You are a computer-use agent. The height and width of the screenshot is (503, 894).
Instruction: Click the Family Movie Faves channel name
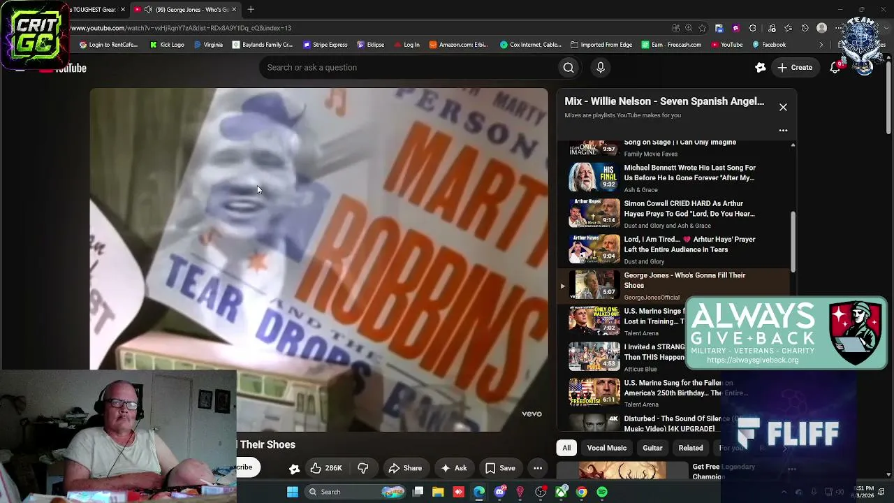click(x=650, y=154)
